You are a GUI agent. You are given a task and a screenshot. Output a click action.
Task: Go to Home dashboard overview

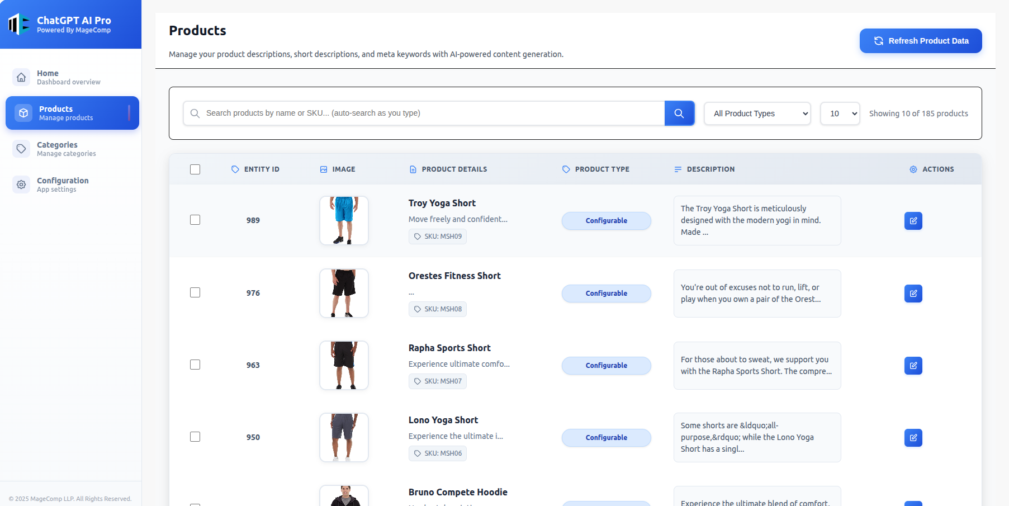pos(69,77)
